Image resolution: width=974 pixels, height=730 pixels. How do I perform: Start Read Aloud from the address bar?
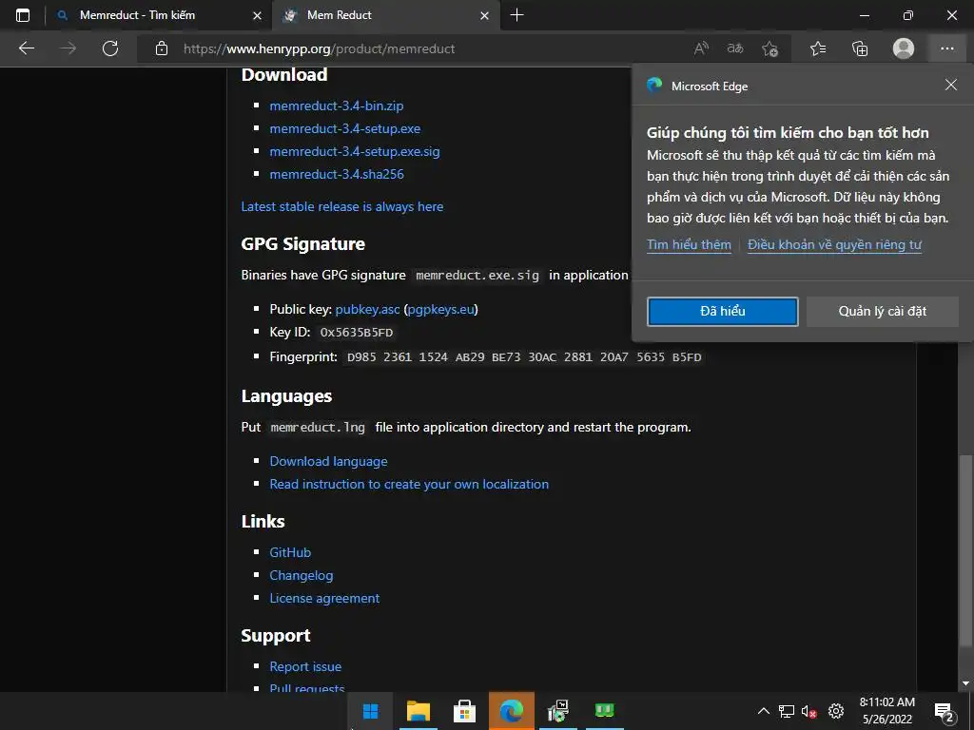tap(701, 48)
